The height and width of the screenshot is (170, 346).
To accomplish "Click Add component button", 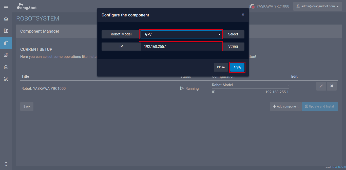I will (286, 107).
